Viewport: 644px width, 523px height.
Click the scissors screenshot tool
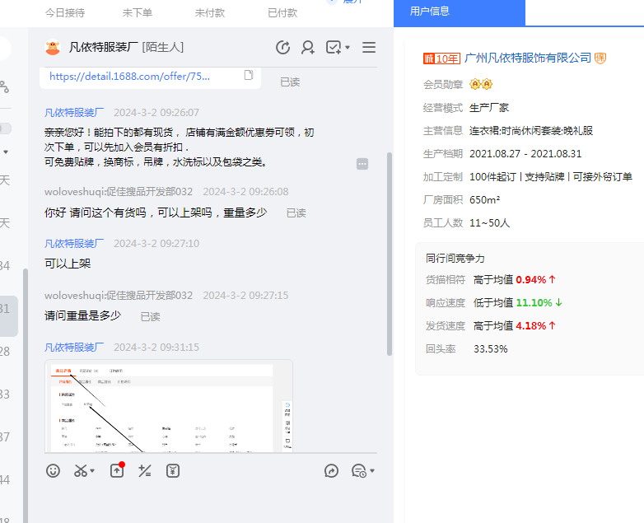click(80, 470)
